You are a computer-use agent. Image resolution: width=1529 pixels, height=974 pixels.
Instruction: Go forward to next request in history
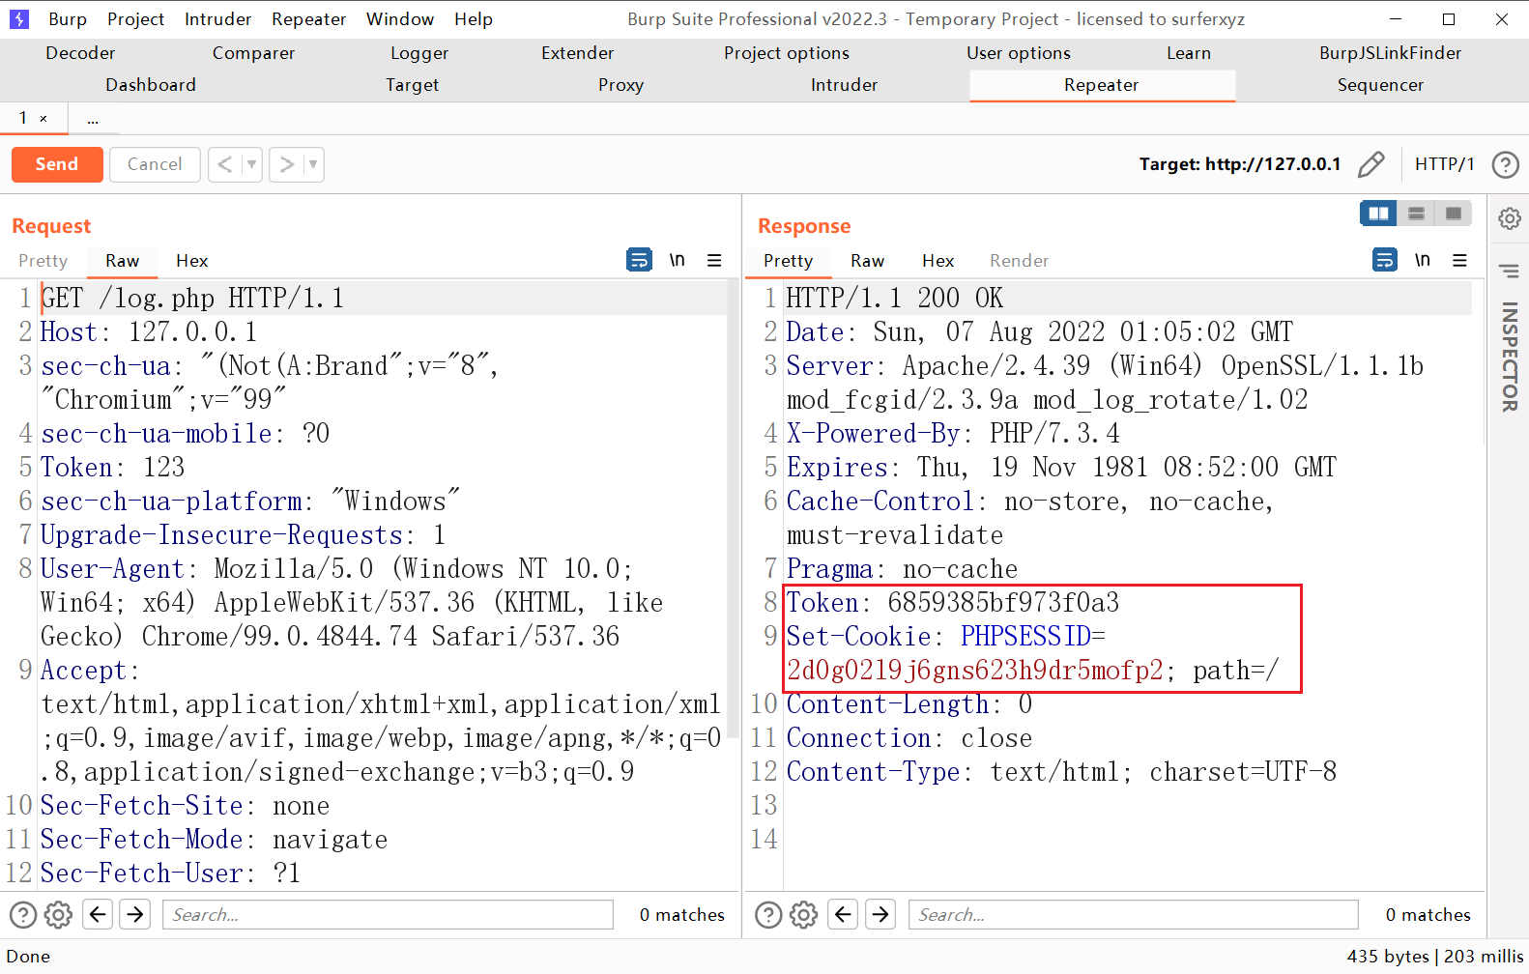(x=286, y=164)
